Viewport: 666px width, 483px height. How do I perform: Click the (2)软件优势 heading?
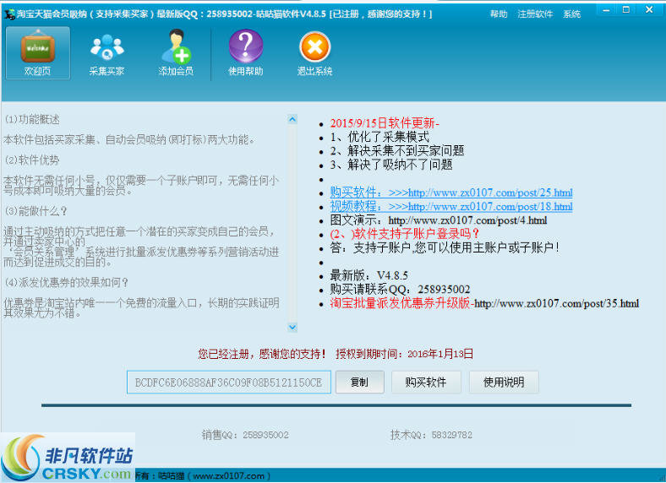pos(32,160)
